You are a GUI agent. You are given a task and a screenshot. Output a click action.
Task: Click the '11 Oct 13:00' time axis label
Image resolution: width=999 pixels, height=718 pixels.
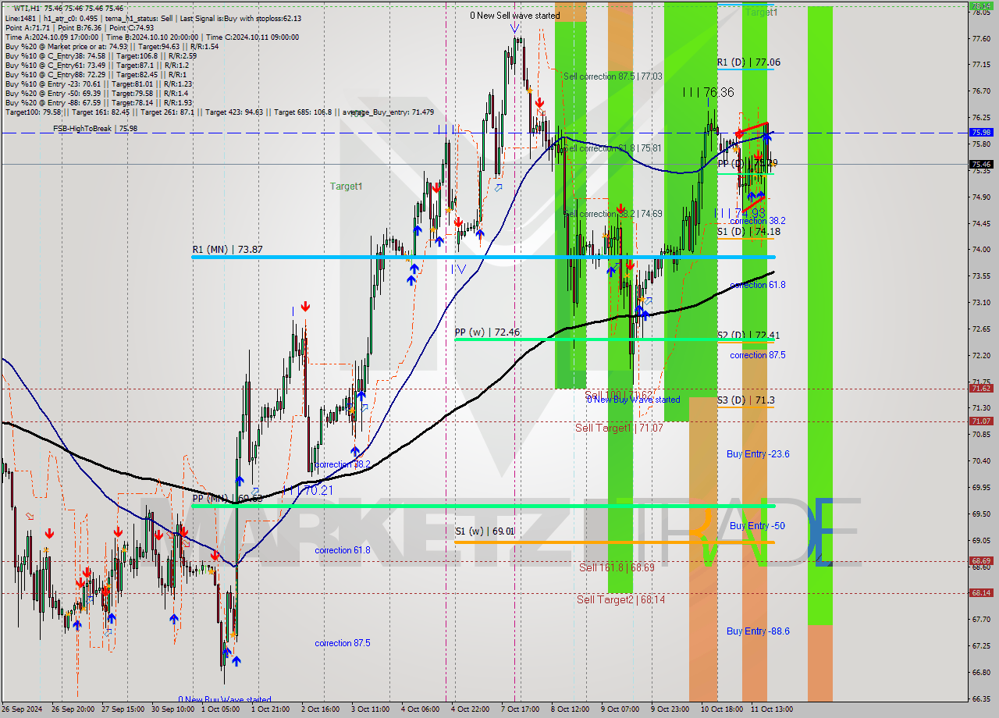tap(772, 709)
